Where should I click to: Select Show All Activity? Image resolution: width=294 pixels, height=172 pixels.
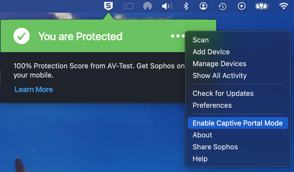pyautogui.click(x=220, y=76)
